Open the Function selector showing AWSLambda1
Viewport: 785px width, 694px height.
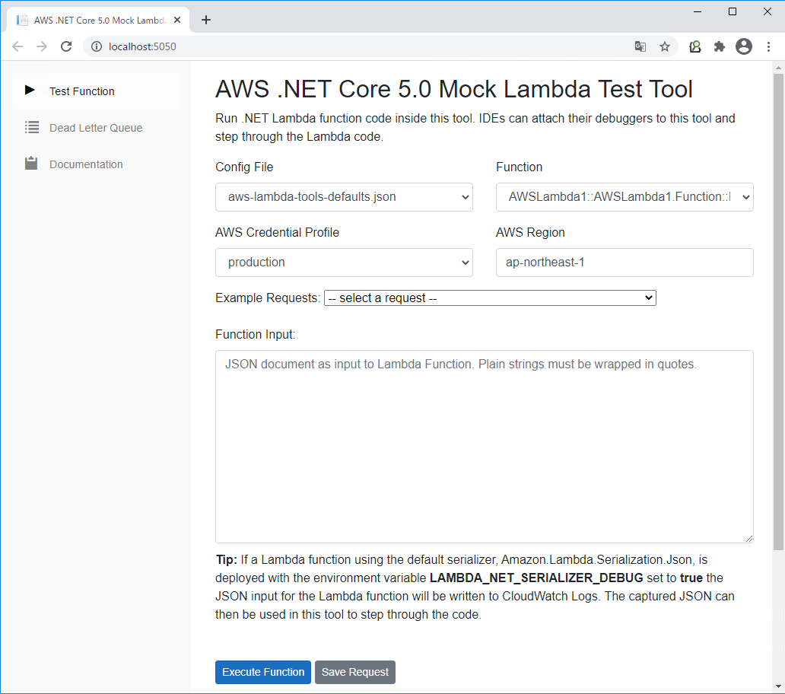tap(624, 197)
